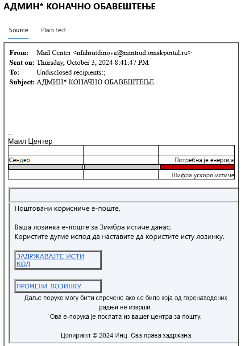Click the Subject line text
245x346 pixels.
pos(95,82)
